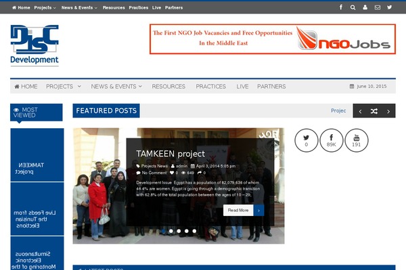Click the admin author link
Screen dimensions: 406x270
point(181,166)
